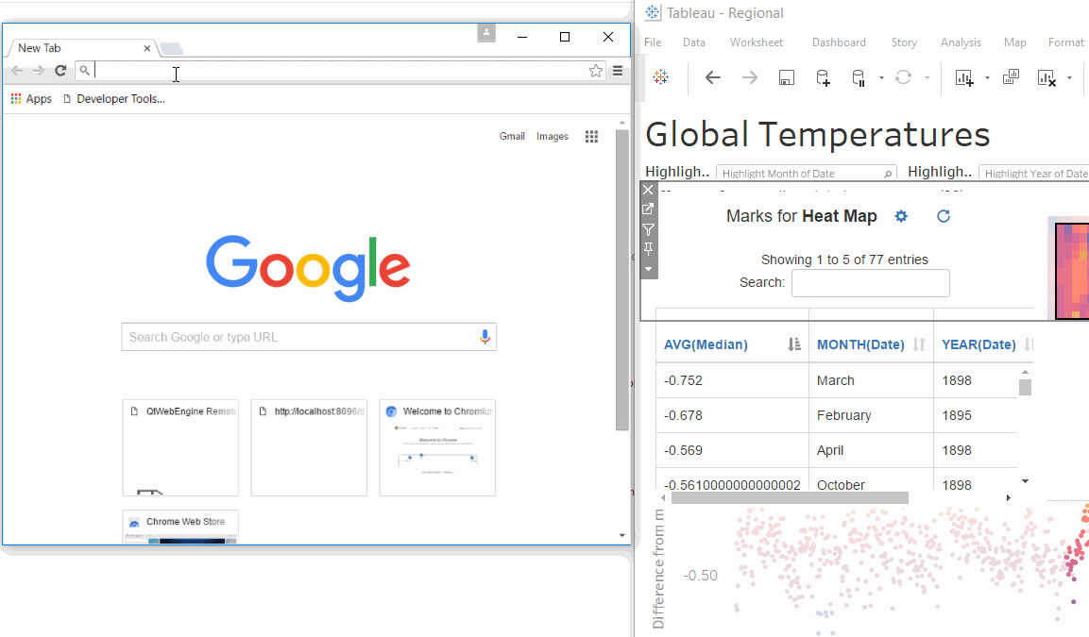Image resolution: width=1089 pixels, height=637 pixels.
Task: Collapse the tooltip toolbar with its down arrow
Action: [648, 269]
